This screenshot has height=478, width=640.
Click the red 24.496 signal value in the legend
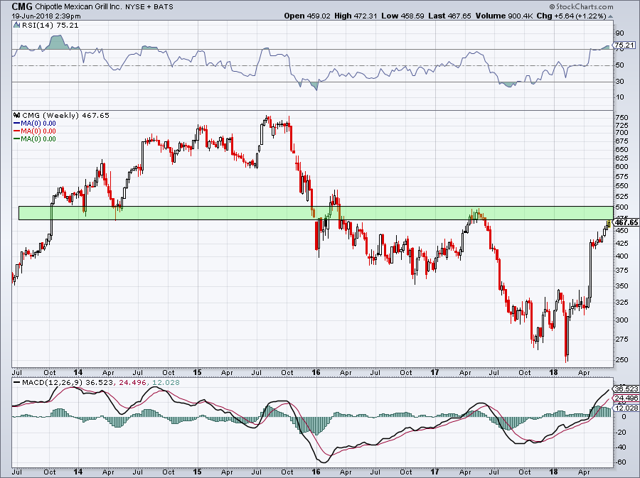click(132, 383)
